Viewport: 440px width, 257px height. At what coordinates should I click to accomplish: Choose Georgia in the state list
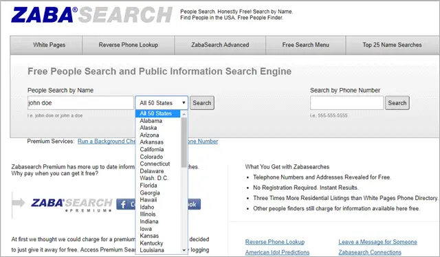point(158,192)
